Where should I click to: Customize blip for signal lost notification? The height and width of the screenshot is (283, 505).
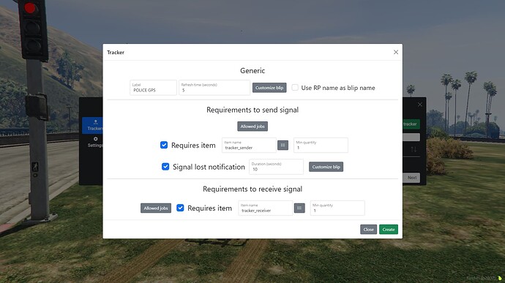pos(326,167)
